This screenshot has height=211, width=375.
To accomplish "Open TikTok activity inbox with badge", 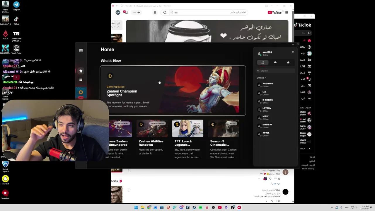I will [x=309, y=79].
